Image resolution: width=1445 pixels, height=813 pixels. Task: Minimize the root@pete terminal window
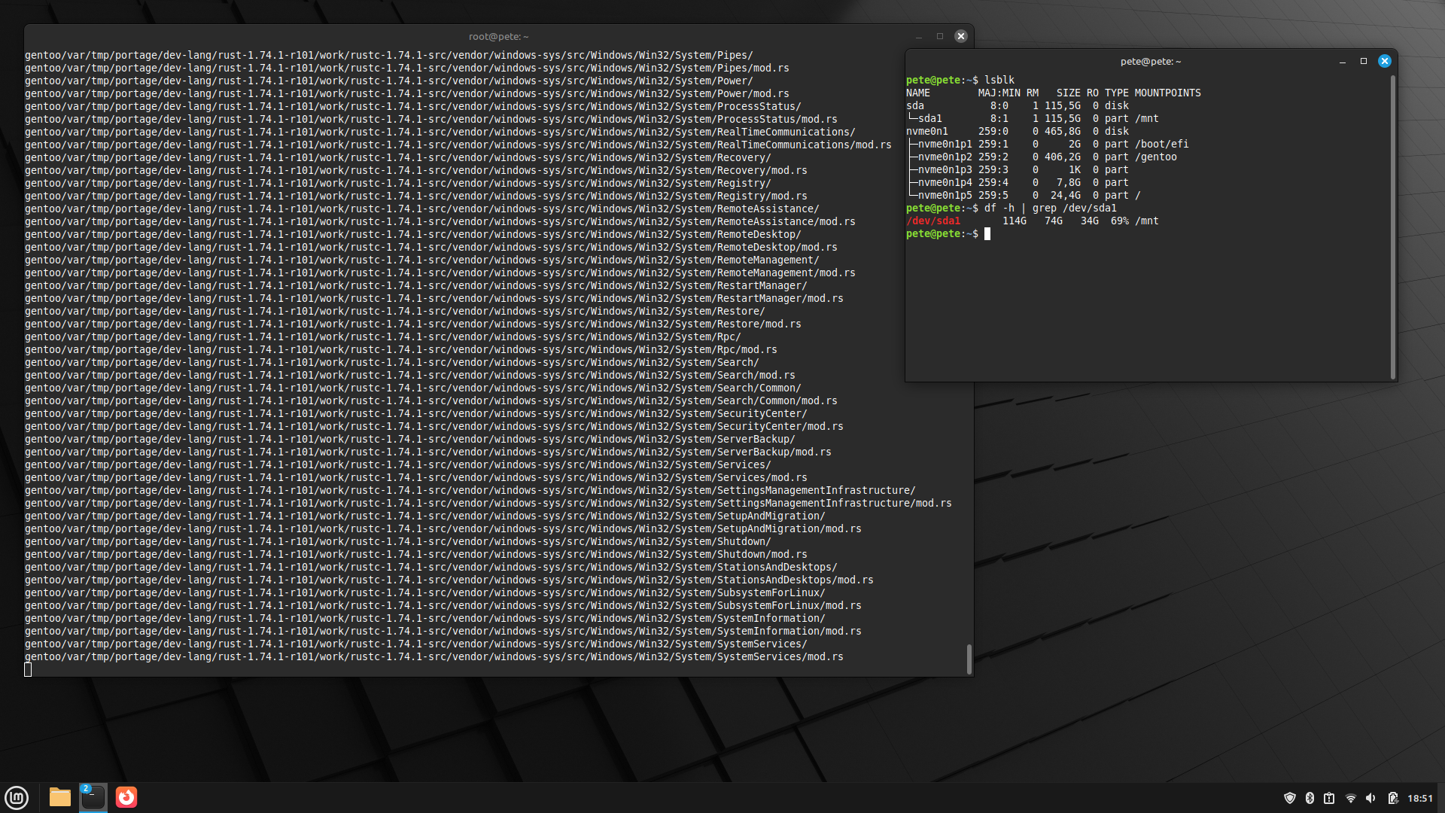point(918,36)
